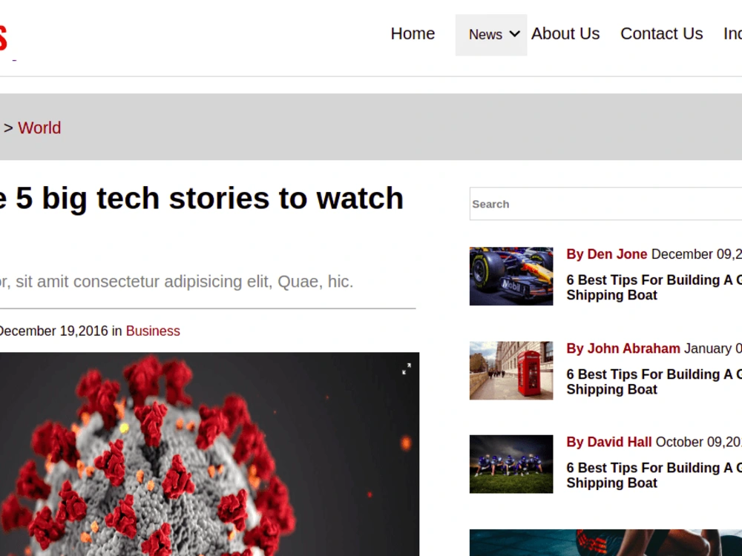
Task: Open author Den Jone's link
Action: click(607, 254)
